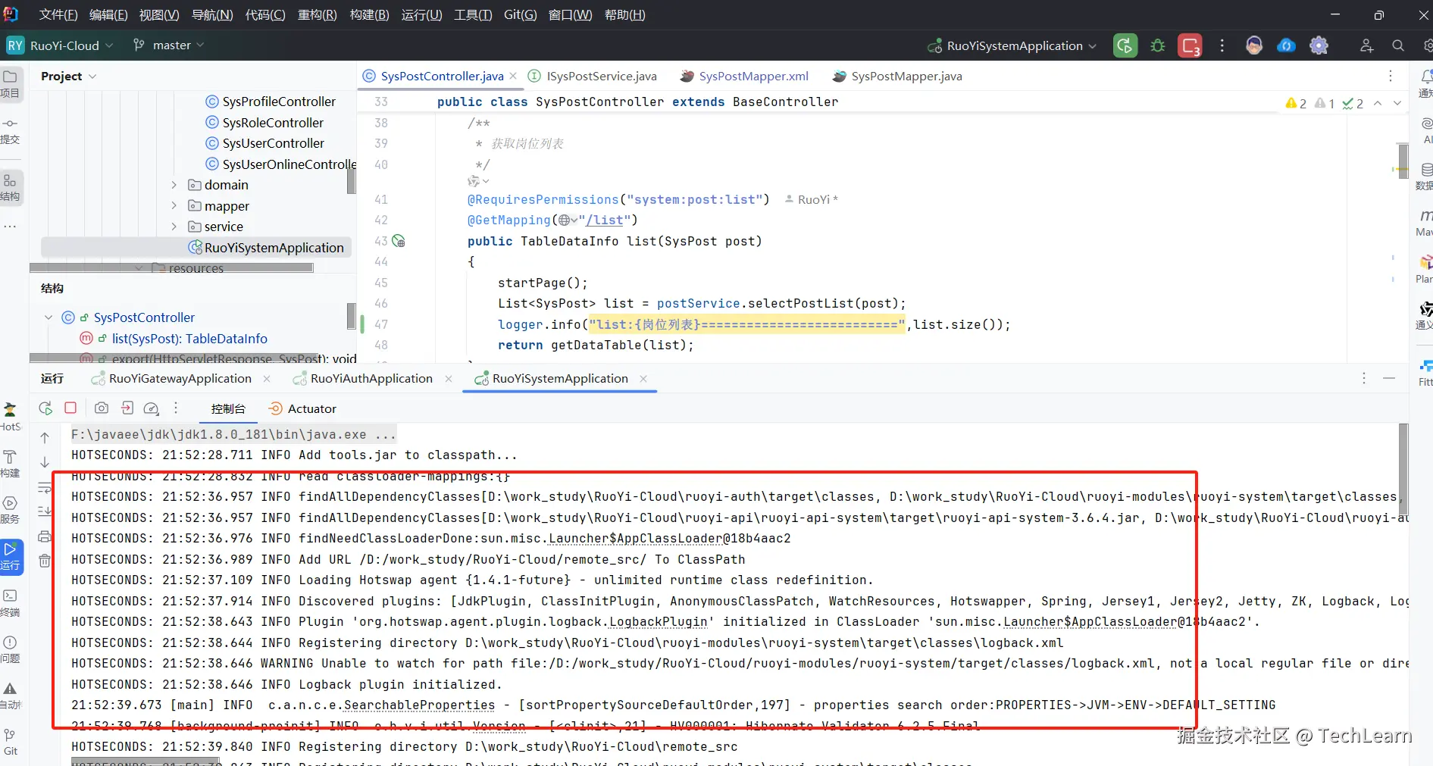The image size is (1433, 766).
Task: Open the Code With Me user-plus icon
Action: pyautogui.click(x=1366, y=45)
